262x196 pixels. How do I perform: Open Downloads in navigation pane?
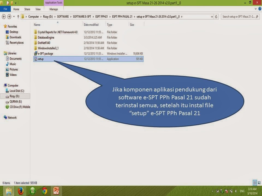coord(15,37)
